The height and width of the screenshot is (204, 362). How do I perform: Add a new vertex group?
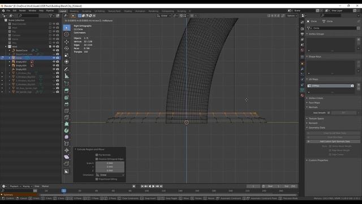(x=359, y=40)
